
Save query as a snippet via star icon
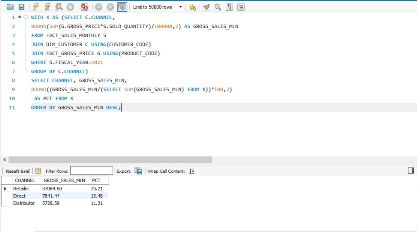[x=193, y=7]
